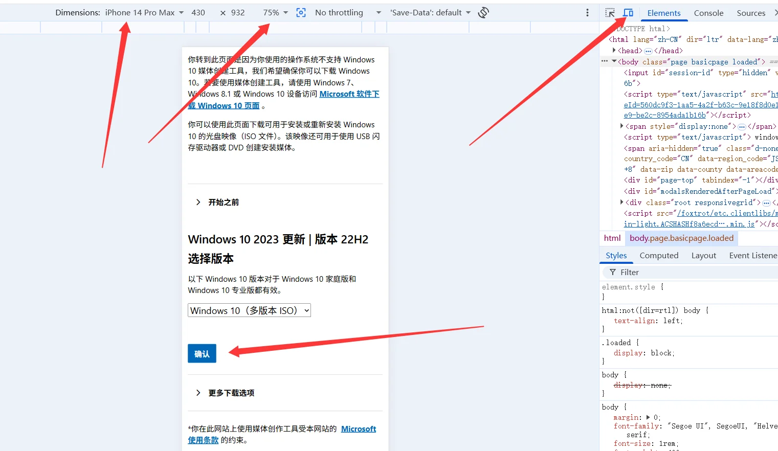Open the No throttling dropdown
This screenshot has width=778, height=451.
pyautogui.click(x=348, y=13)
